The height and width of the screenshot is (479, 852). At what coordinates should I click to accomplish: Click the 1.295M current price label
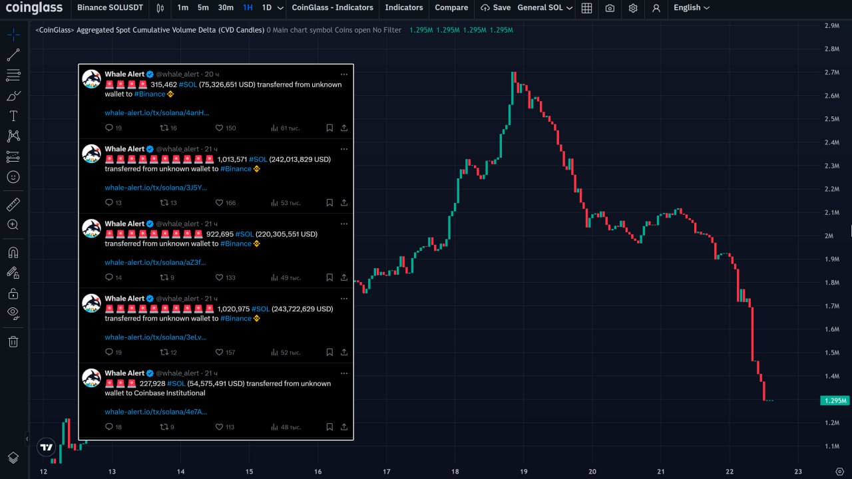[x=835, y=400]
